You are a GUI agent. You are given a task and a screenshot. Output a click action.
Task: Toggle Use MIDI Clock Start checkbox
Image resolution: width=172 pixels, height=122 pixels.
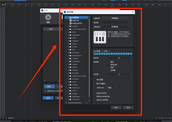click(94, 97)
